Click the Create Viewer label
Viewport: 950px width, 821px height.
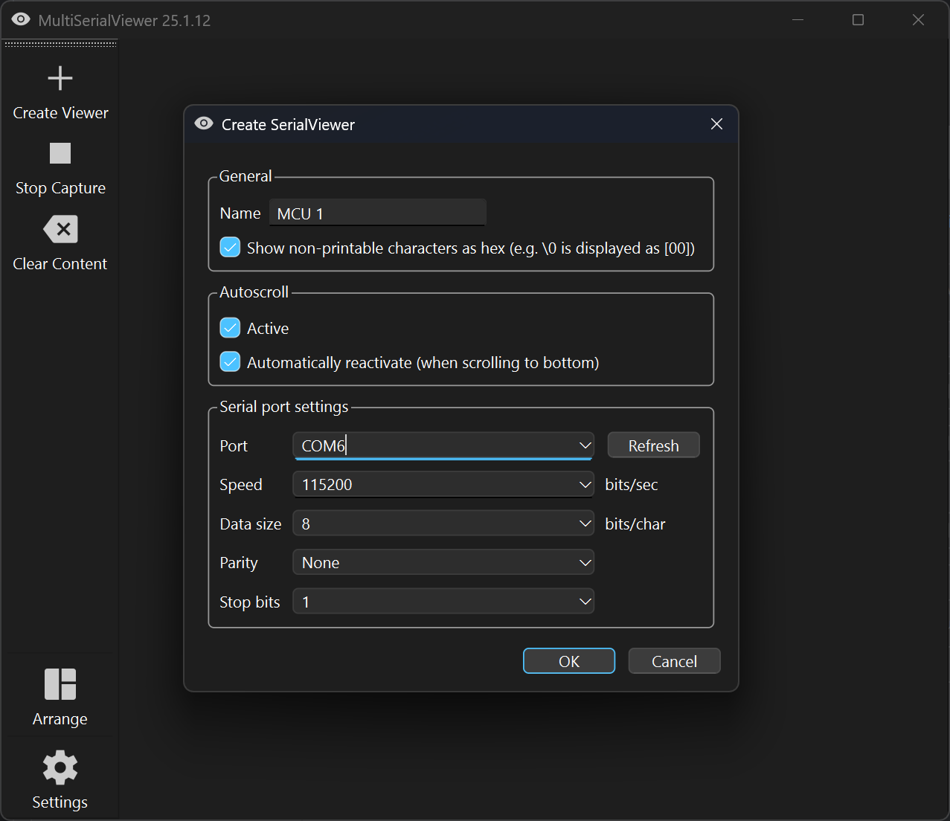coord(60,113)
